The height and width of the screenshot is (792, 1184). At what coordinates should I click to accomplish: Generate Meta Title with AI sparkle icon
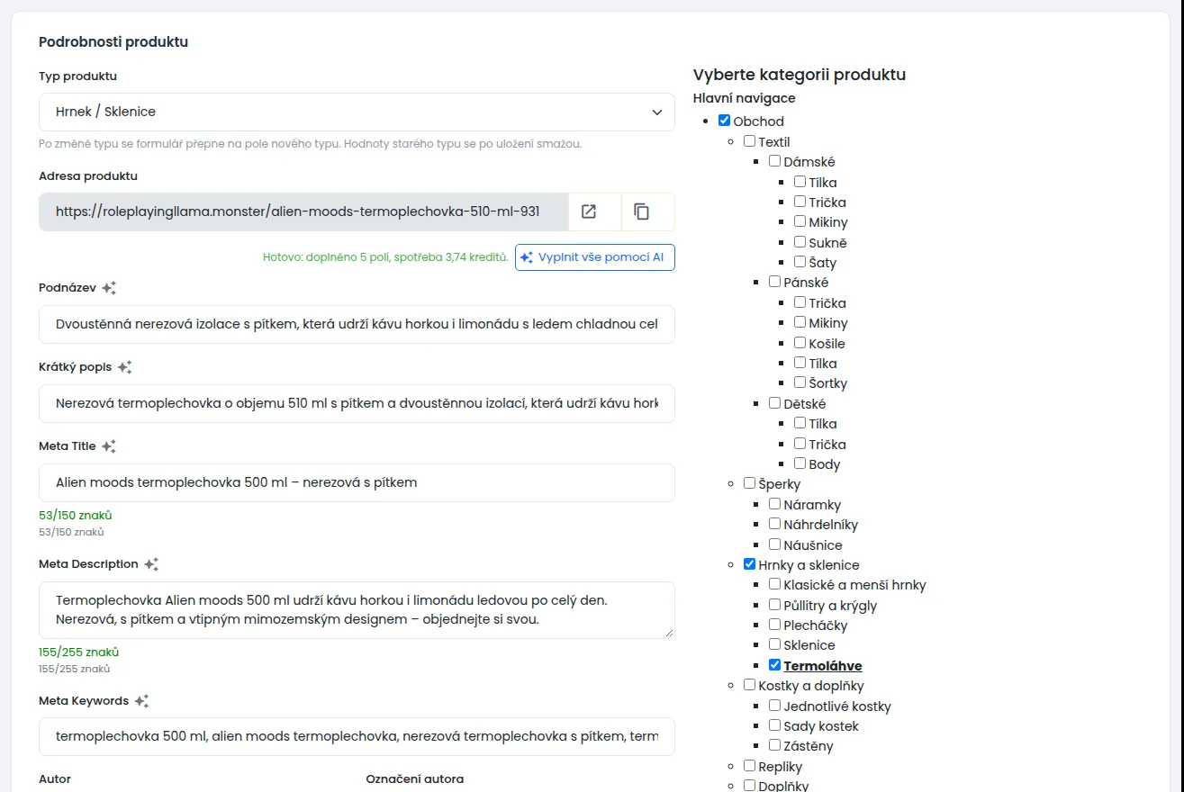click(109, 446)
